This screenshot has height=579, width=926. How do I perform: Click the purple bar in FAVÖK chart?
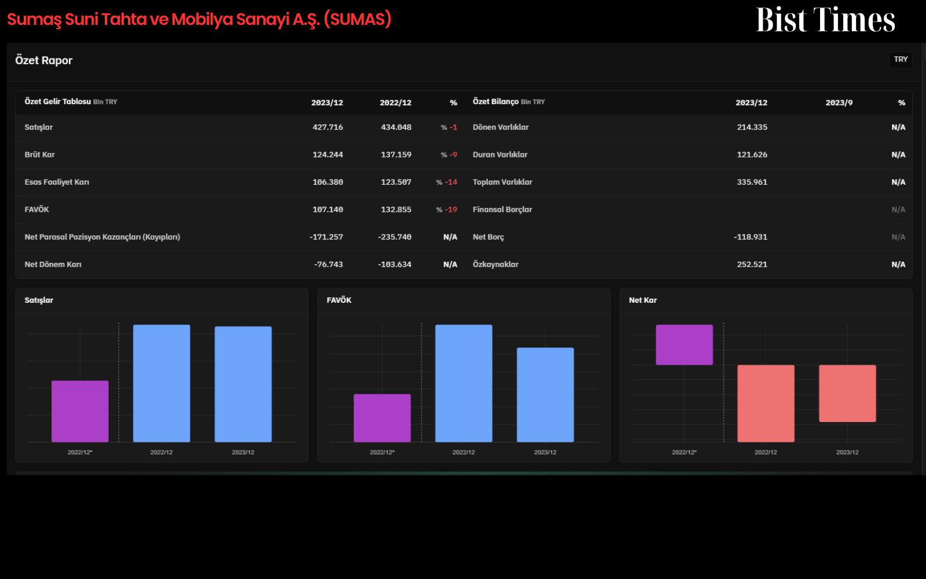(382, 418)
